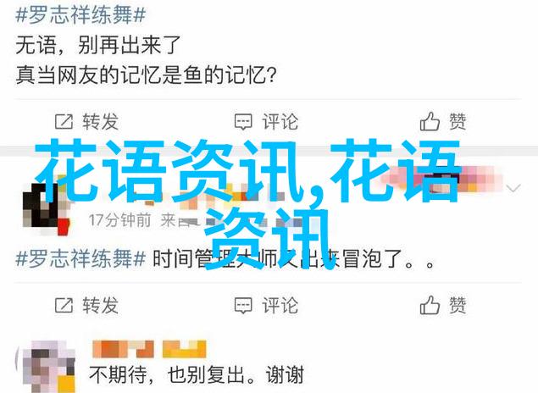Open the third poster's orange username
538x393 pixels.
[149, 349]
